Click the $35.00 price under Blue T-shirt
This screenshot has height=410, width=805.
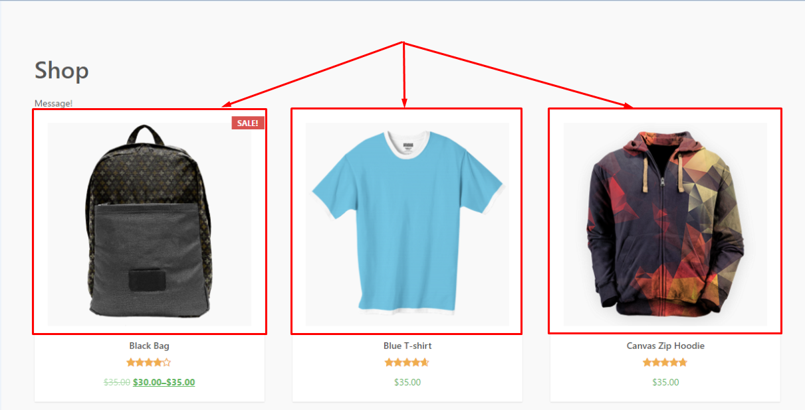pos(407,382)
